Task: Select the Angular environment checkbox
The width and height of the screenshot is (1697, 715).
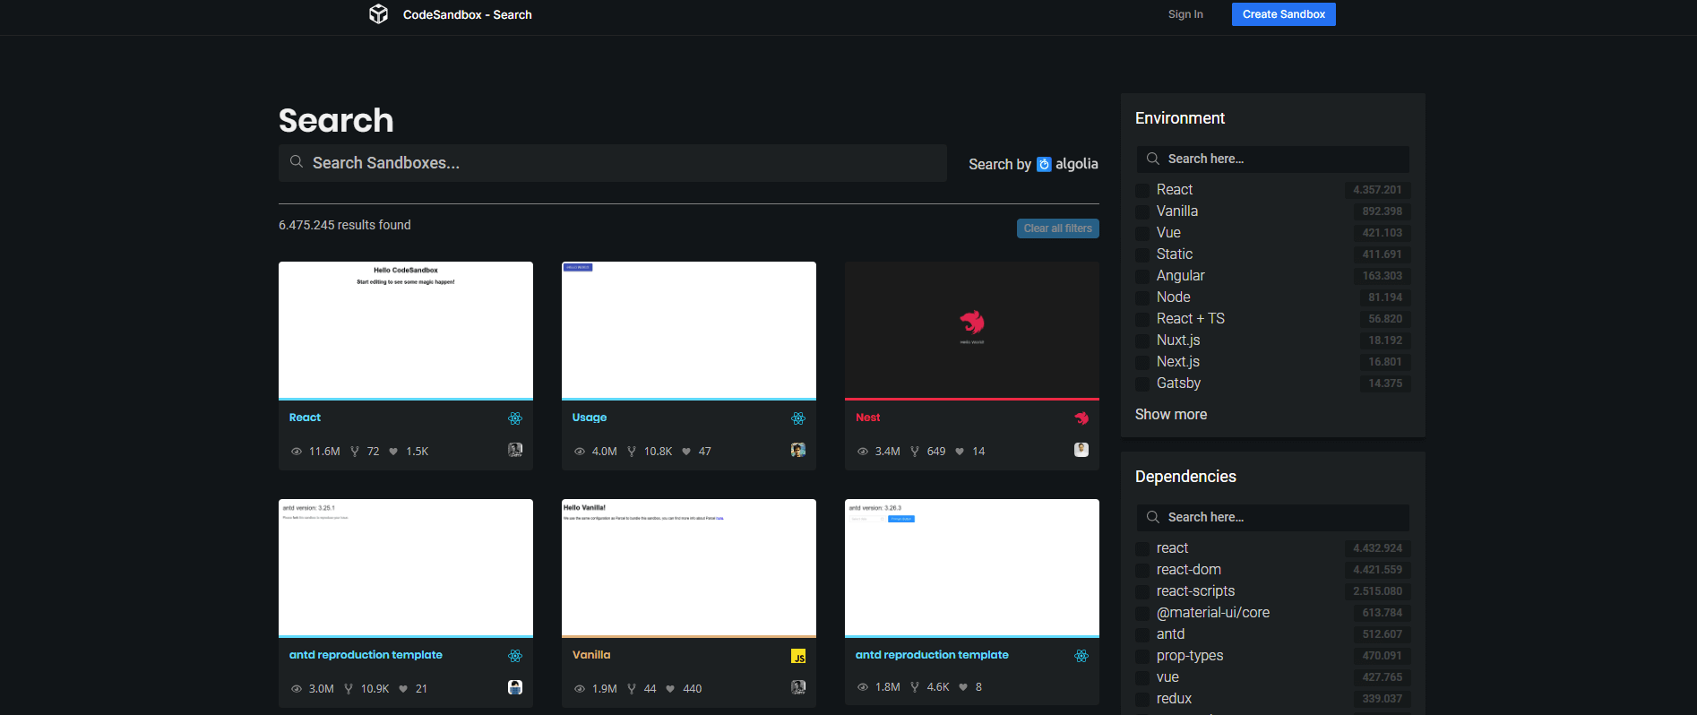Action: (1142, 276)
